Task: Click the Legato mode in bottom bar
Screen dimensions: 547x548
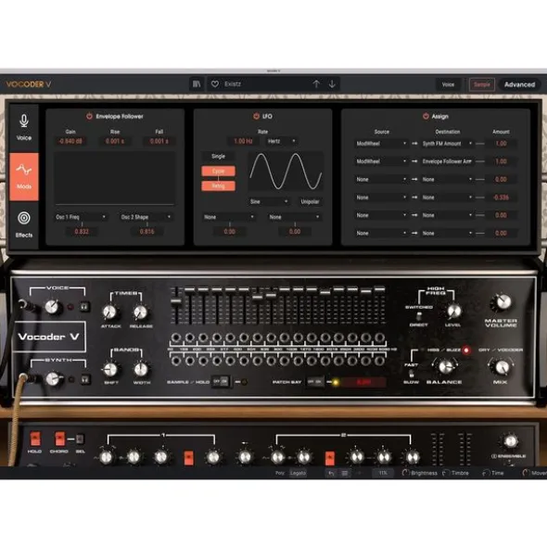Action: [x=298, y=473]
